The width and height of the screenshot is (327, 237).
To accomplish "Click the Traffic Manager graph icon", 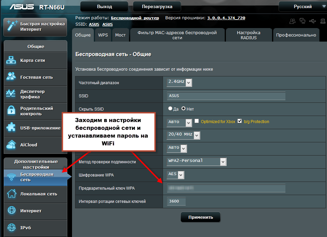I will point(10,93).
